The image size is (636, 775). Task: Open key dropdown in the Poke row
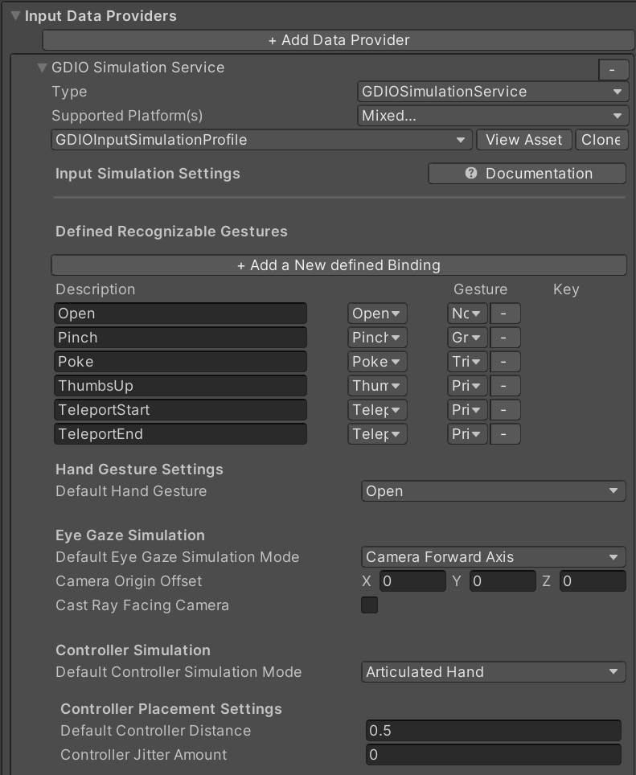coord(467,362)
